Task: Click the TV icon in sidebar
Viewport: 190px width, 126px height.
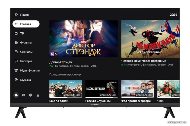Action: (x=16, y=33)
